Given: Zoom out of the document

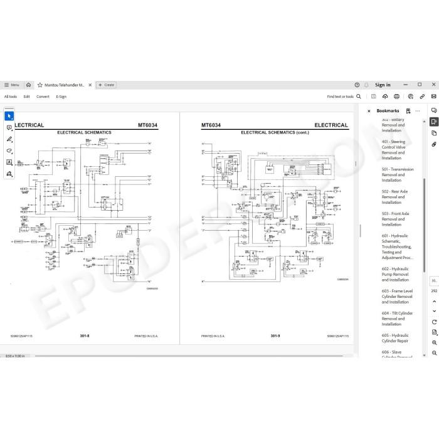Looking at the screenshot, I should click(x=434, y=352).
